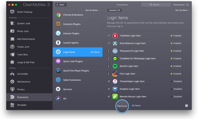
Task: Click Chrome Extensions icon
Action: pyautogui.click(x=58, y=15)
